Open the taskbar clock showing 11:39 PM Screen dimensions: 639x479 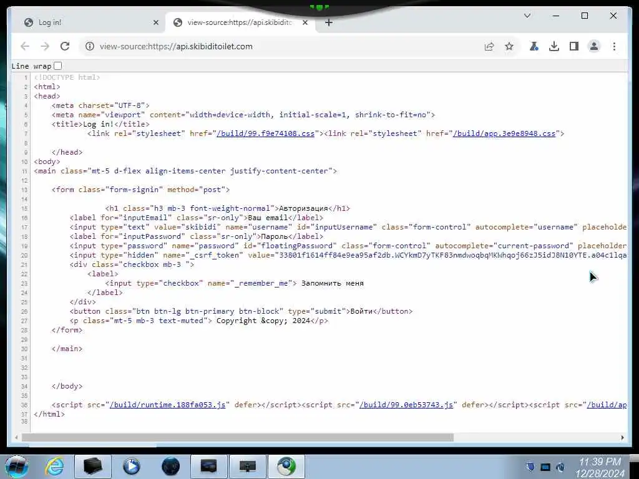pos(600,468)
